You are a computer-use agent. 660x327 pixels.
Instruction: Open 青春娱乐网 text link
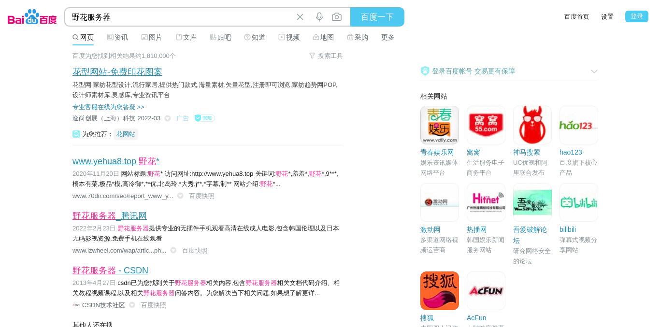(437, 152)
